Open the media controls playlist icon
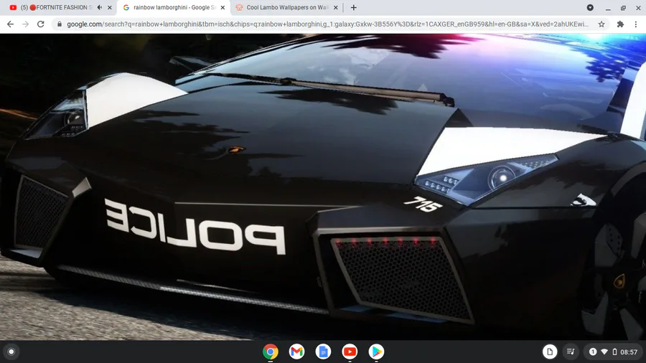The width and height of the screenshot is (646, 363). coord(571,352)
